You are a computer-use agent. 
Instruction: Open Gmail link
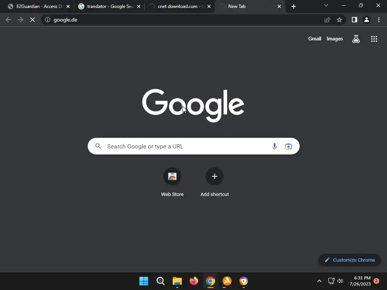pyautogui.click(x=315, y=39)
